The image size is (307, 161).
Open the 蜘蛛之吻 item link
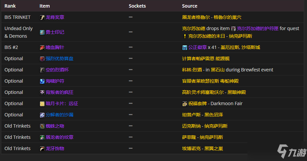(55, 126)
